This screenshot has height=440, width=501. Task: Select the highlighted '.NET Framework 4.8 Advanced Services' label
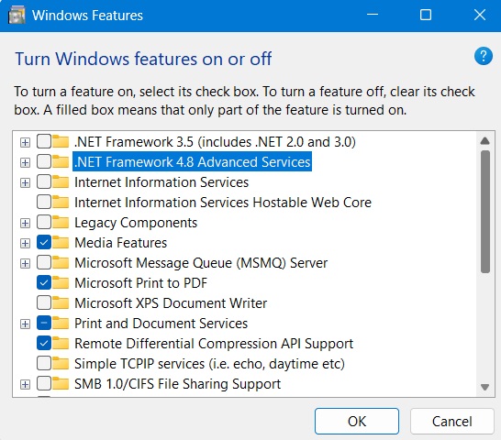[193, 162]
